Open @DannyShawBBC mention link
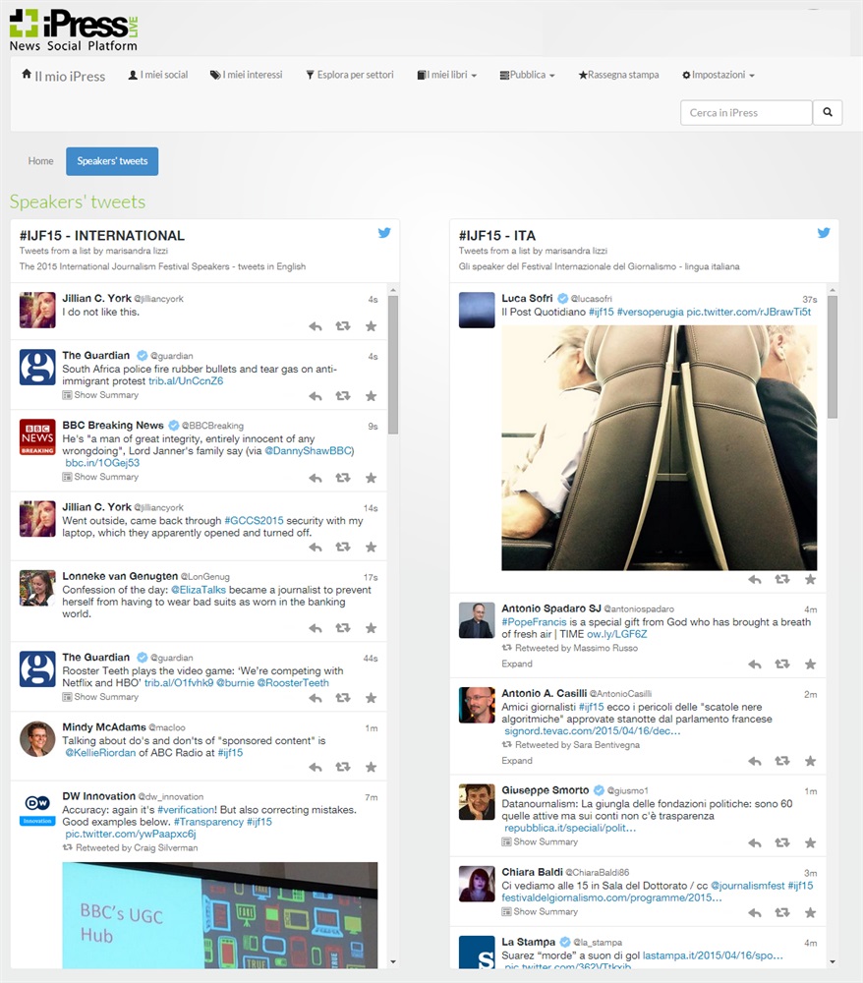The width and height of the screenshot is (863, 983). pyautogui.click(x=309, y=451)
